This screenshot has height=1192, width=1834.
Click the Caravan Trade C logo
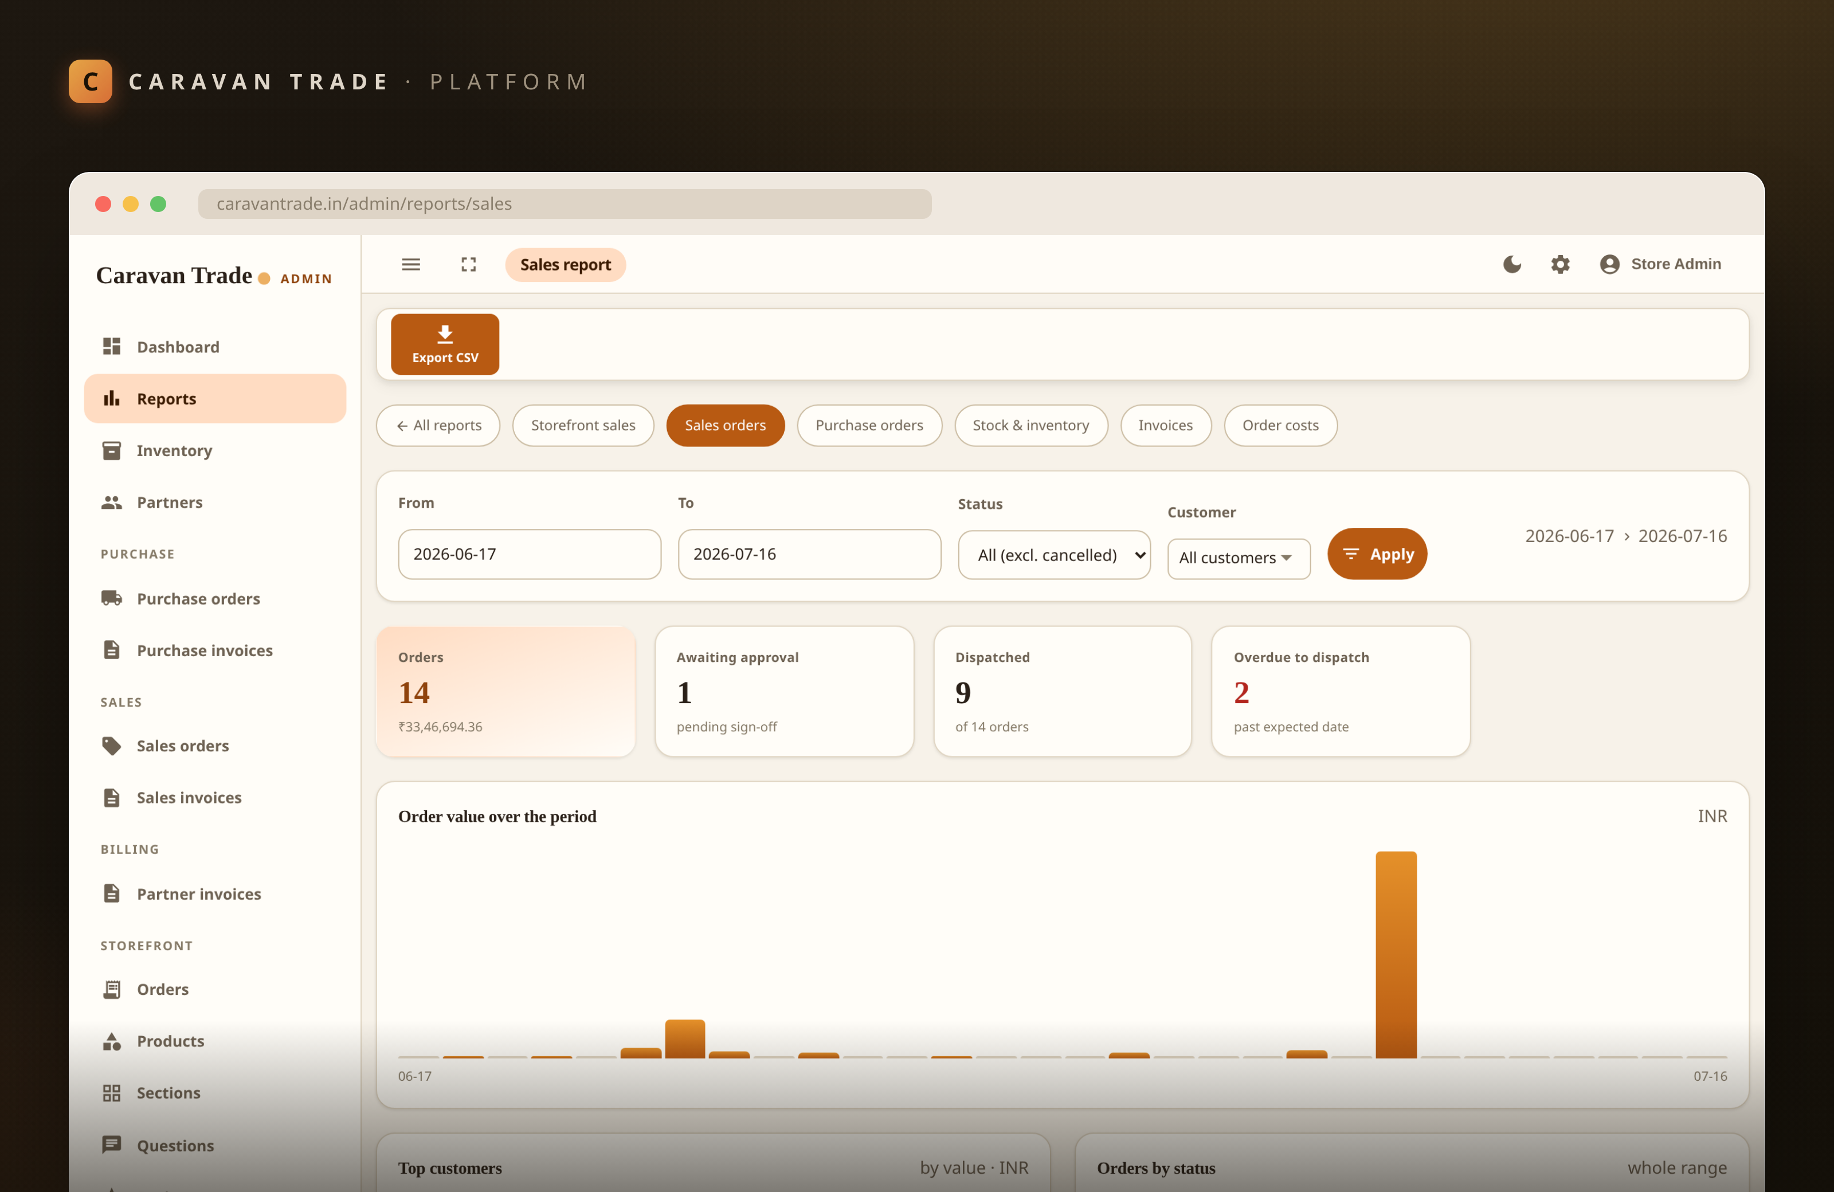coord(90,81)
